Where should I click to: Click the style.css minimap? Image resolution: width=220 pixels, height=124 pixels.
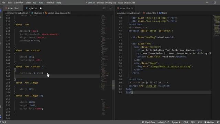click(106, 65)
